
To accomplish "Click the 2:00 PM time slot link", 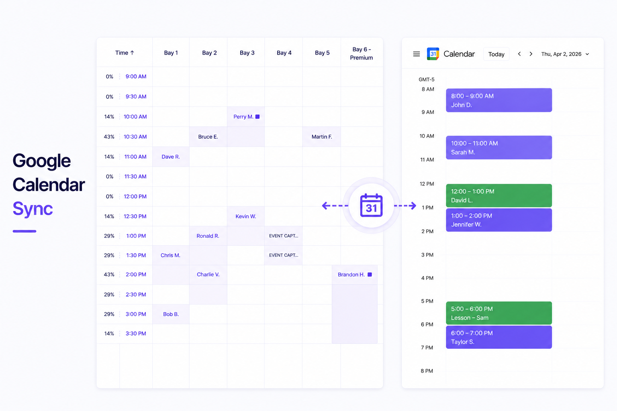I will pos(136,275).
